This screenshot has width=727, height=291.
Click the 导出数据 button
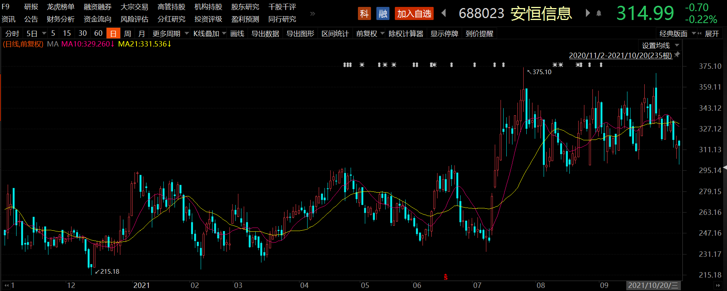tap(265, 34)
